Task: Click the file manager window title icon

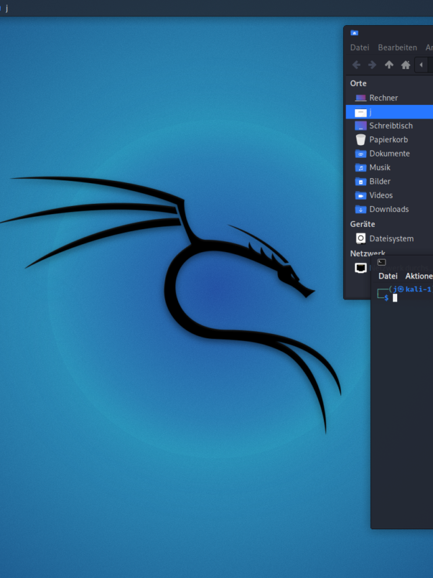Action: coord(355,33)
